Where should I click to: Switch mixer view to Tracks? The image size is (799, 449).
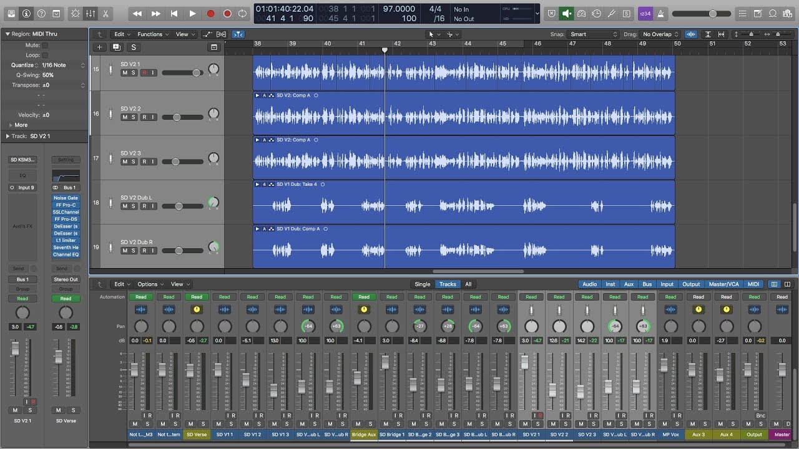448,284
